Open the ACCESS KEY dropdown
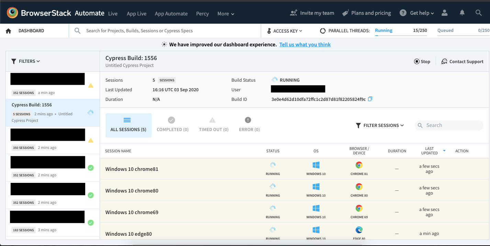The width and height of the screenshot is (490, 246). pyautogui.click(x=285, y=31)
